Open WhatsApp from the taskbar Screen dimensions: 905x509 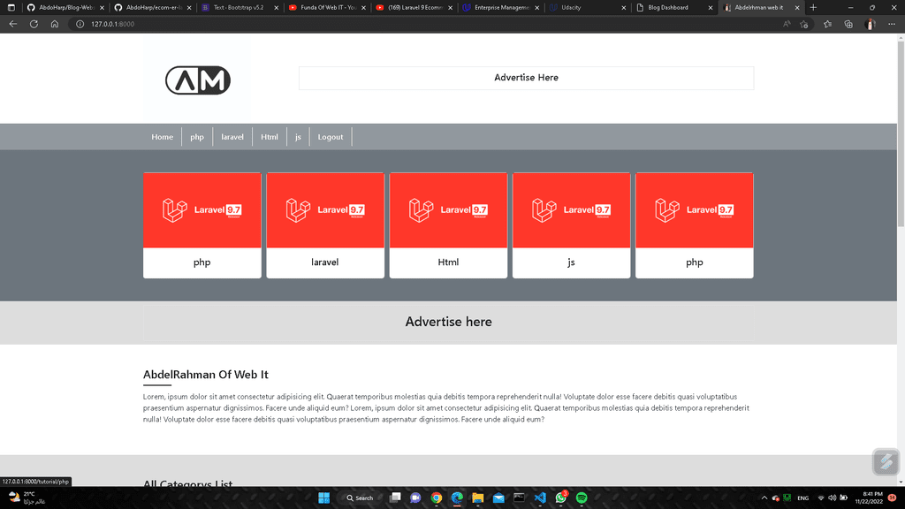[x=560, y=498]
